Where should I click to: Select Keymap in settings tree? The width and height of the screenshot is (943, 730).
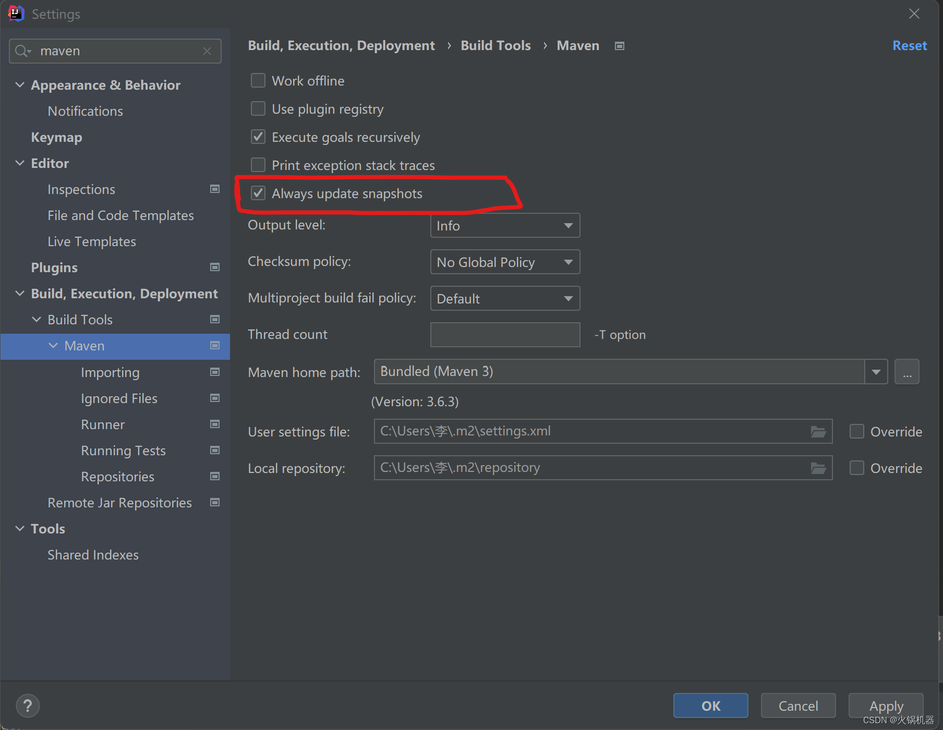[x=56, y=137]
